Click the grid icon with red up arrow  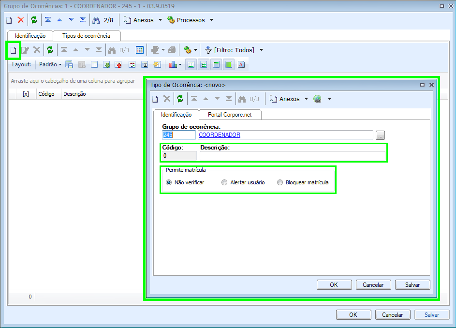click(118, 65)
